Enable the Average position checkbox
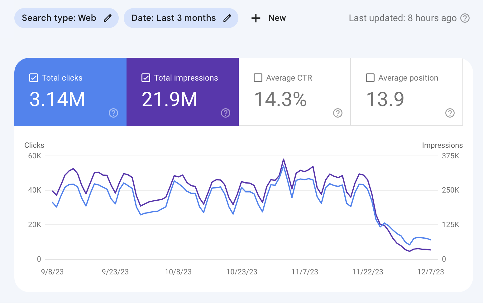This screenshot has width=483, height=303. (370, 78)
